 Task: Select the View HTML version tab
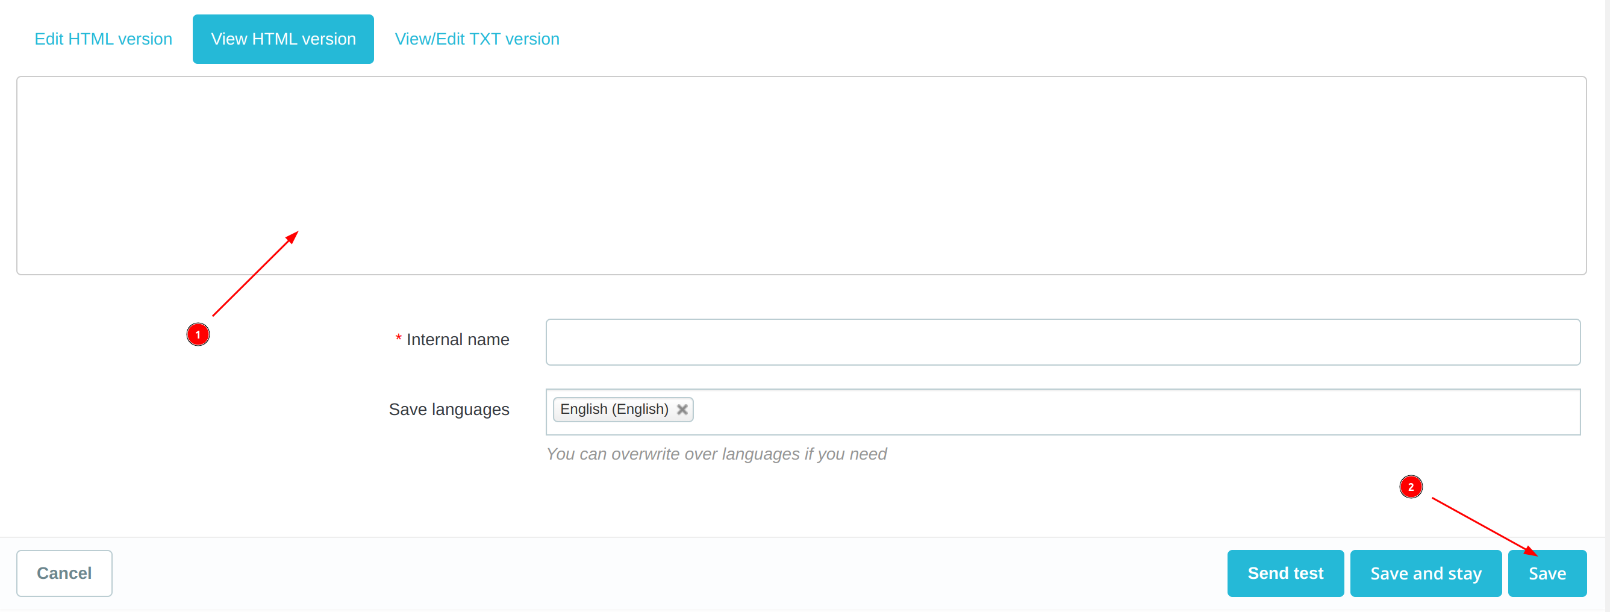283,39
